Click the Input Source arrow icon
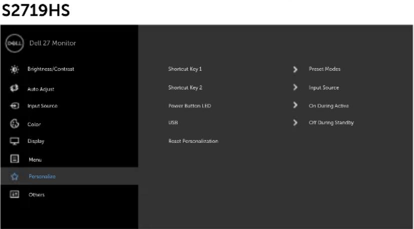The image size is (414, 229). click(x=14, y=106)
